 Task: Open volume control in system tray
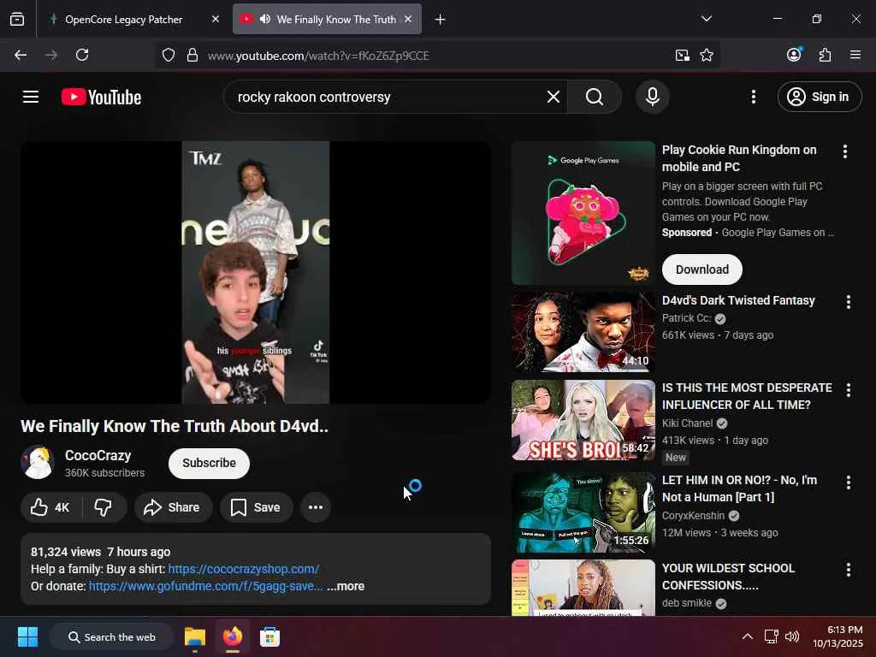tap(792, 636)
